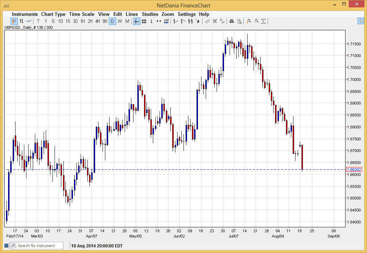Switch to the OHLC bar chart icon
The width and height of the screenshot is (367, 253).
pyautogui.click(x=21, y=21)
